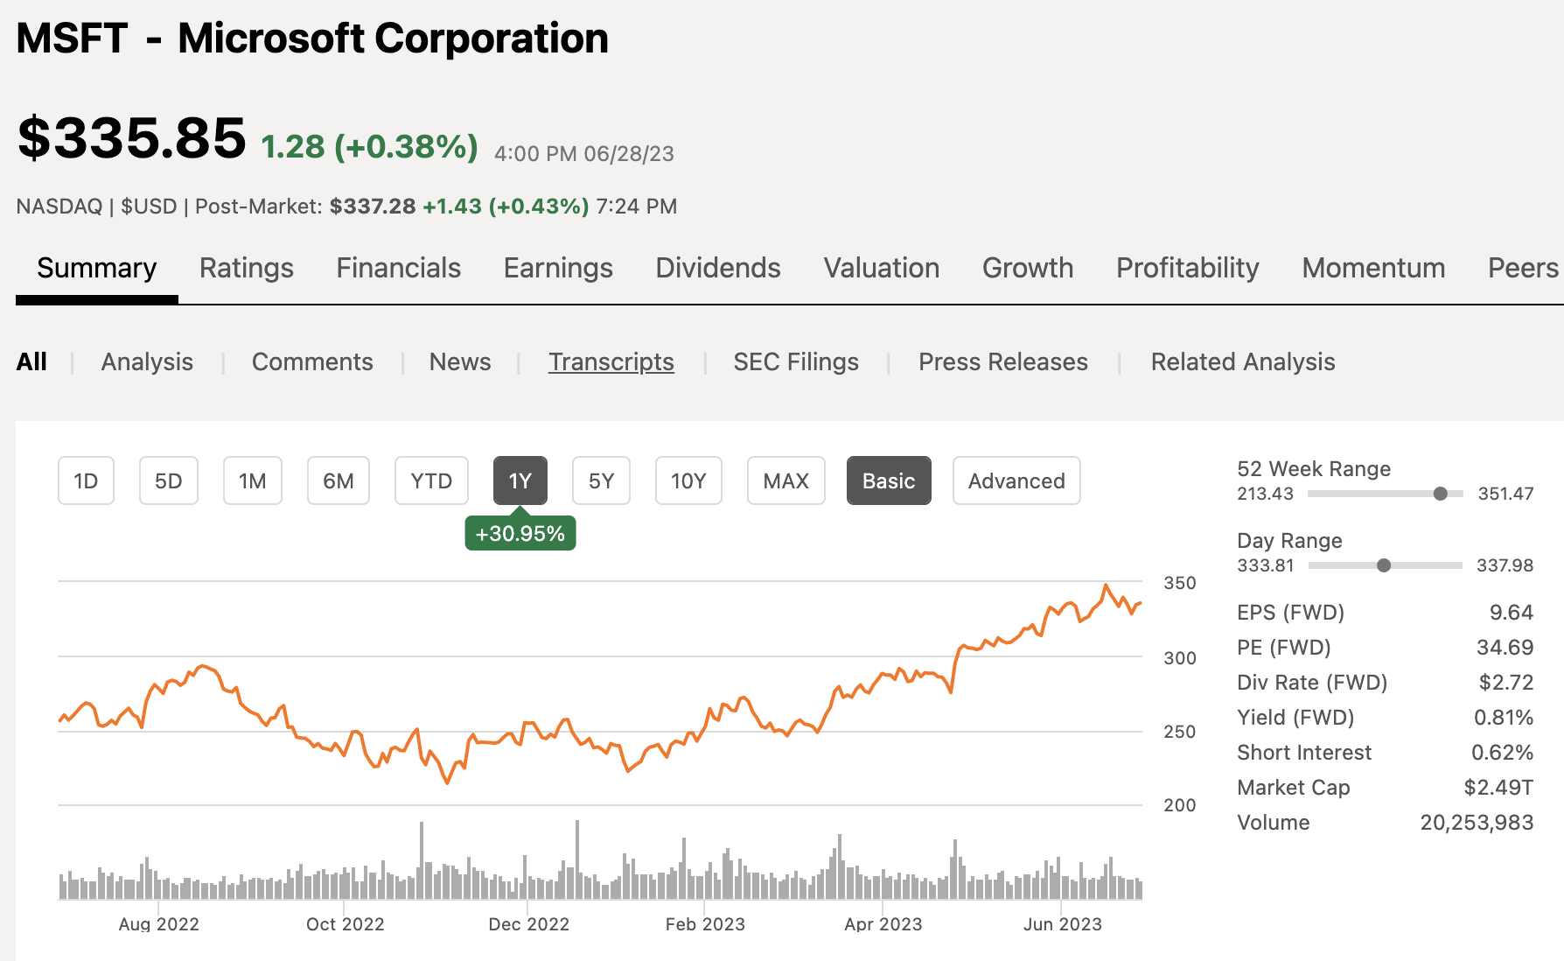View 6M price history

point(338,480)
